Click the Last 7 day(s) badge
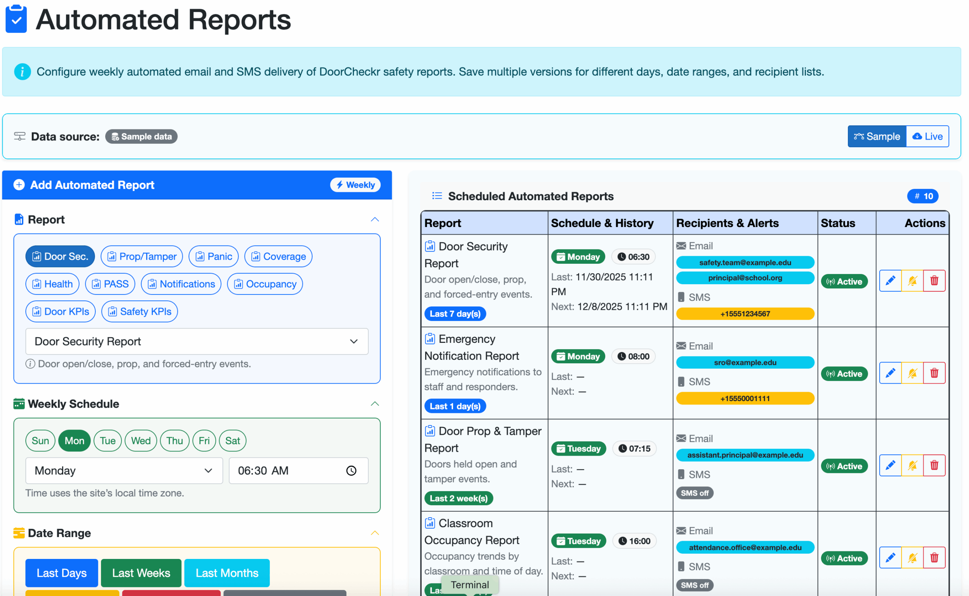 click(455, 314)
